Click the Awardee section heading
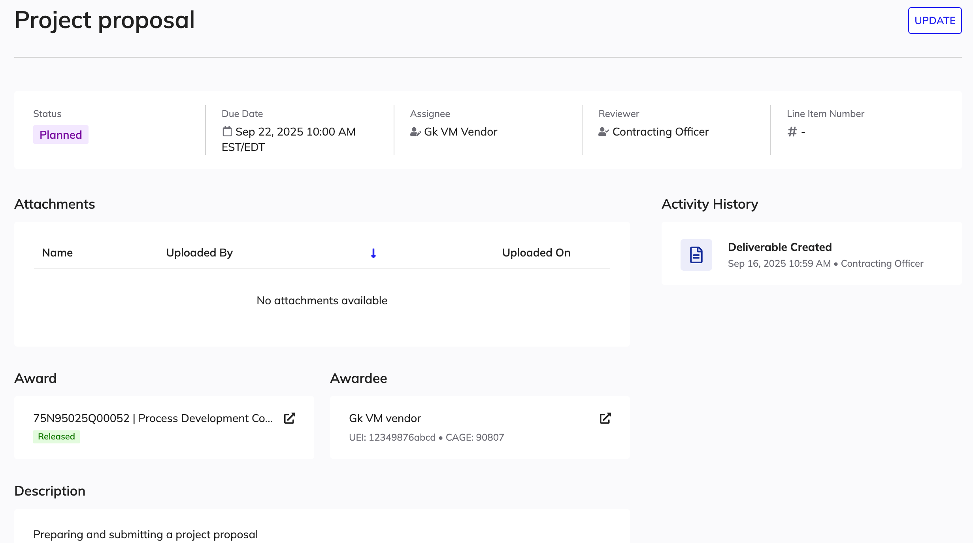 click(358, 378)
